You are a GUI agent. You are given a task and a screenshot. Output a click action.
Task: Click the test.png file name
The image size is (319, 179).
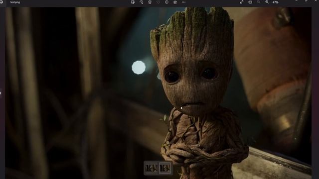(x=15, y=2)
